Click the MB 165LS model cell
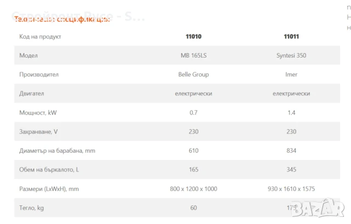The image size is (351, 224). pyautogui.click(x=194, y=56)
